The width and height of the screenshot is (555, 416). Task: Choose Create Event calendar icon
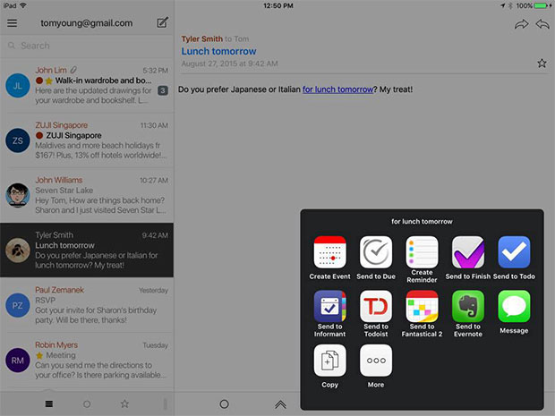tap(329, 252)
